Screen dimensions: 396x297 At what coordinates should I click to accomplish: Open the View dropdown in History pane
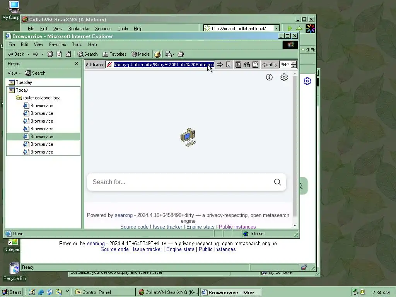(x=14, y=73)
